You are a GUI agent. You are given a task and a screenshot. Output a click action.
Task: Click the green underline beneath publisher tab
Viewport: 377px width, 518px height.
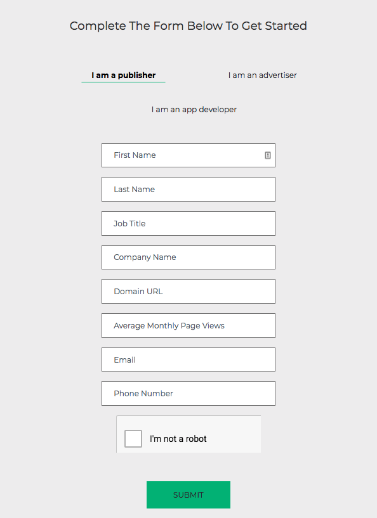coord(123,82)
